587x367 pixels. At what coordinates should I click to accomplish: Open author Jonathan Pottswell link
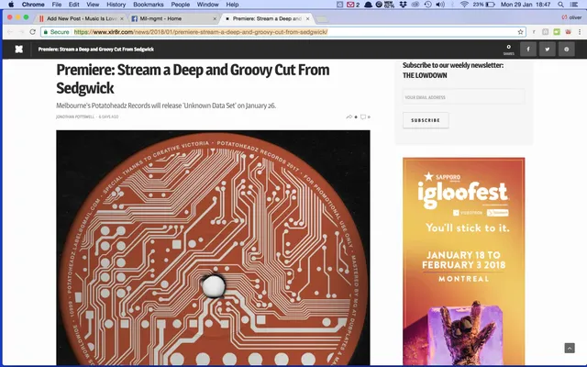(75, 117)
